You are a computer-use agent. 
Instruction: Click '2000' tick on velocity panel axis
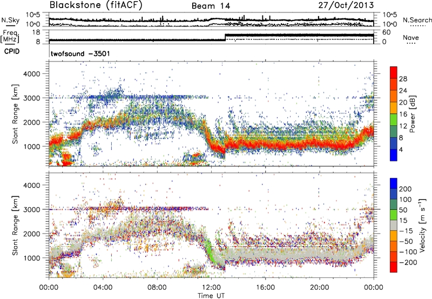(31, 234)
